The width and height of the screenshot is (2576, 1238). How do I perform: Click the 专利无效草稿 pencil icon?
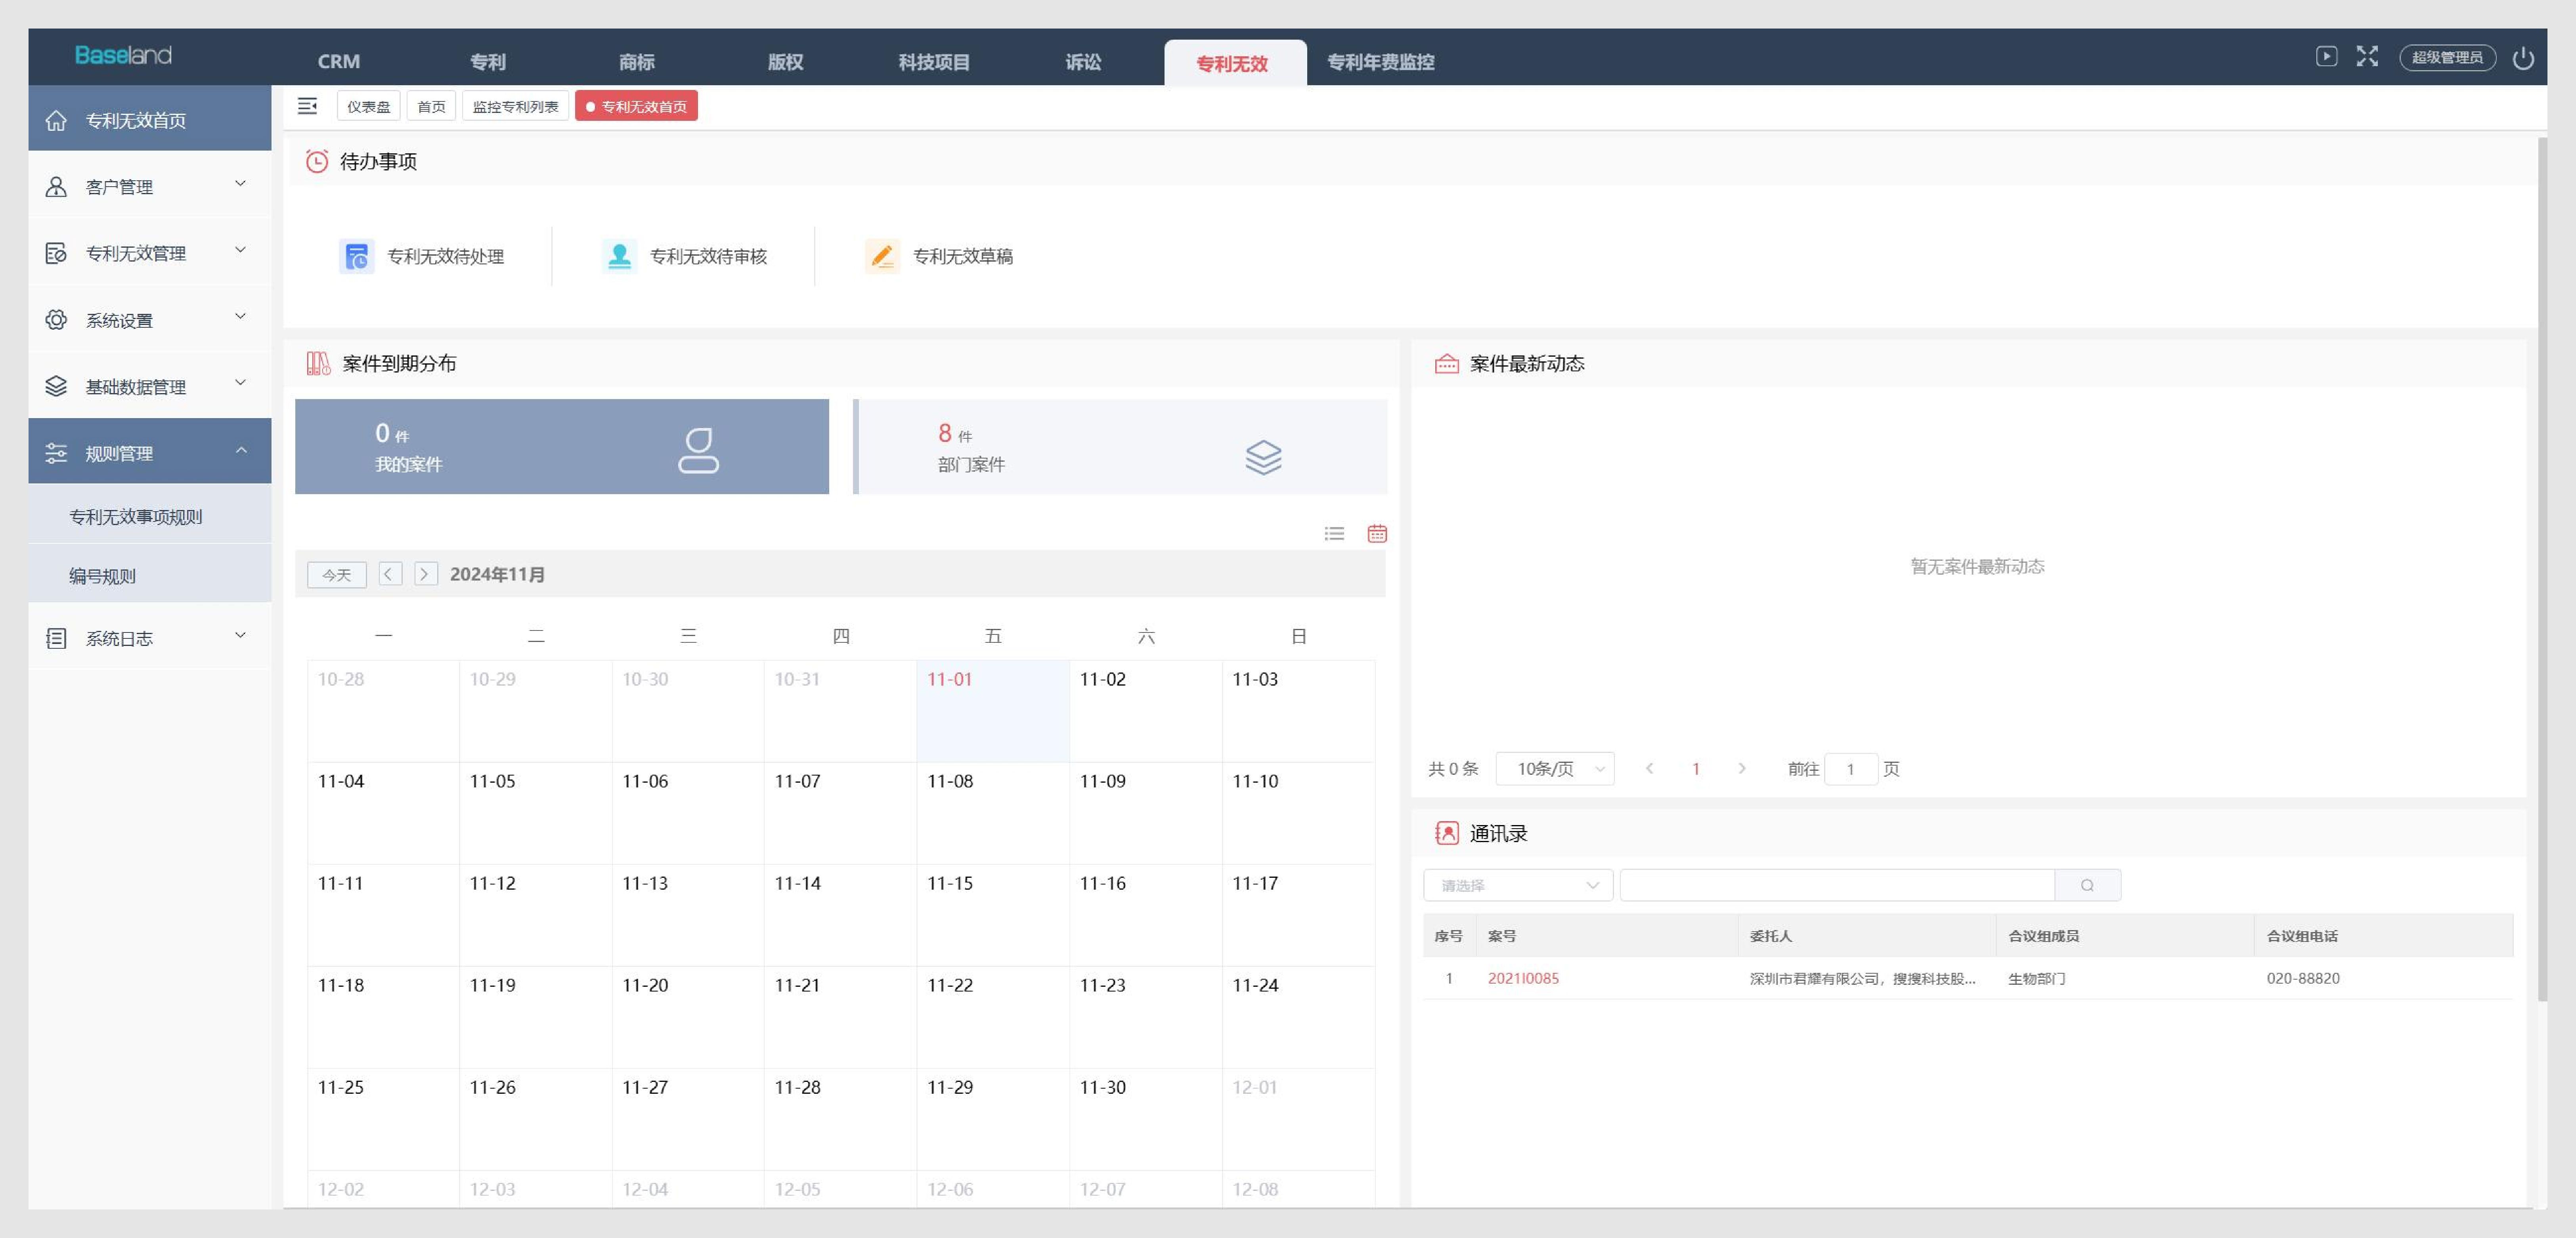click(x=882, y=256)
